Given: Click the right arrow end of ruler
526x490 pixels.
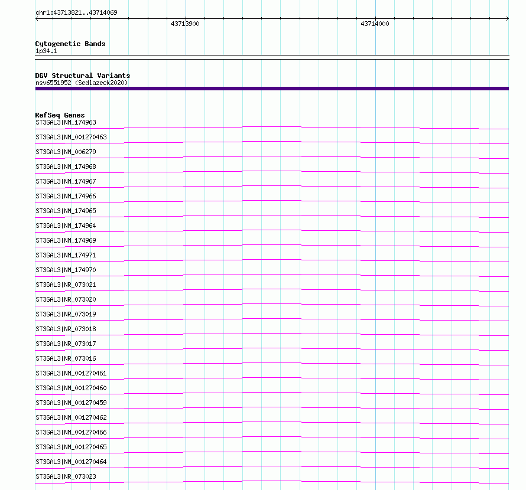Looking at the screenshot, I should 507,19.
